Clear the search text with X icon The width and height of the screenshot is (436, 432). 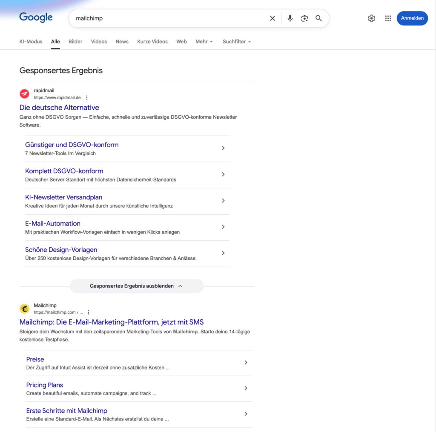coord(272,18)
